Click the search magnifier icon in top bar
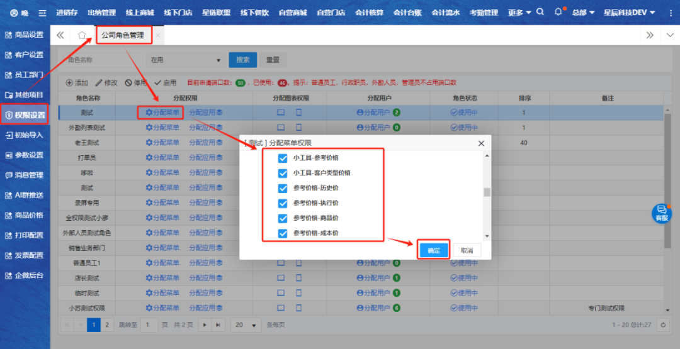The height and width of the screenshot is (349, 680). [540, 12]
